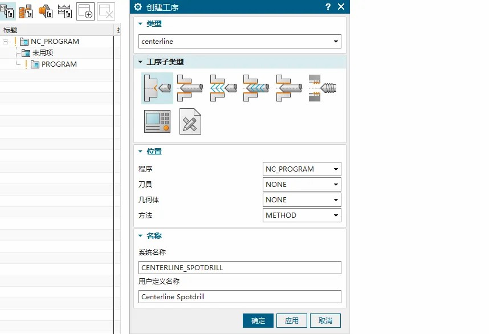Click the Centerline Spotdrill user-defined name field
The width and height of the screenshot is (489, 334).
point(239,296)
